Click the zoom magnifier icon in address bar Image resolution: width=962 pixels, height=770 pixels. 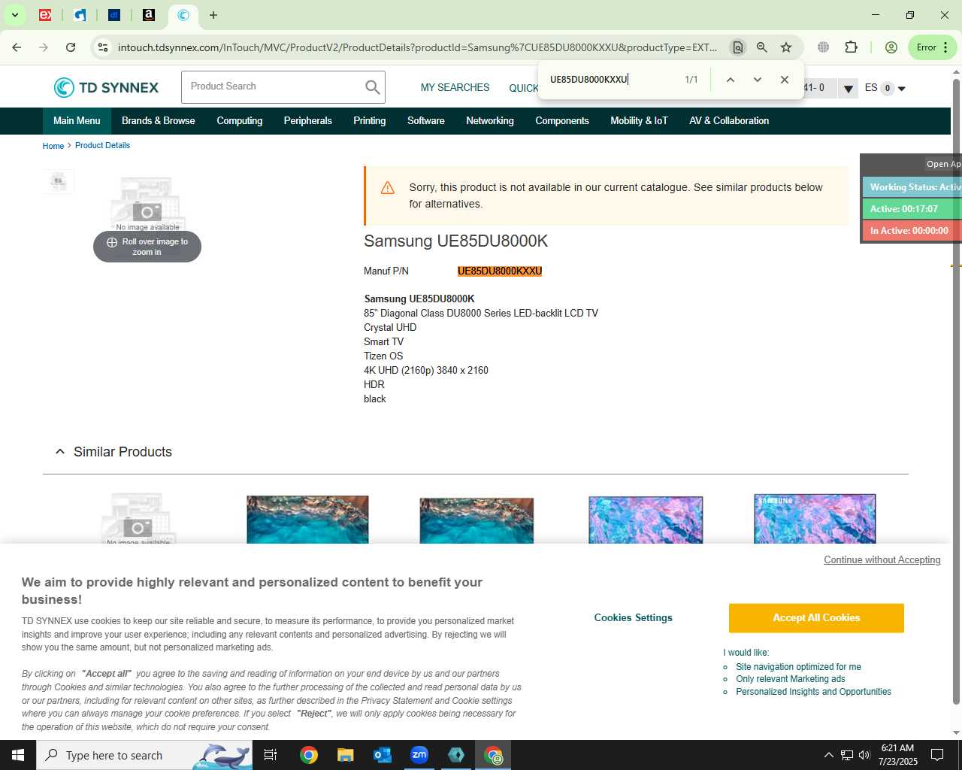[762, 47]
